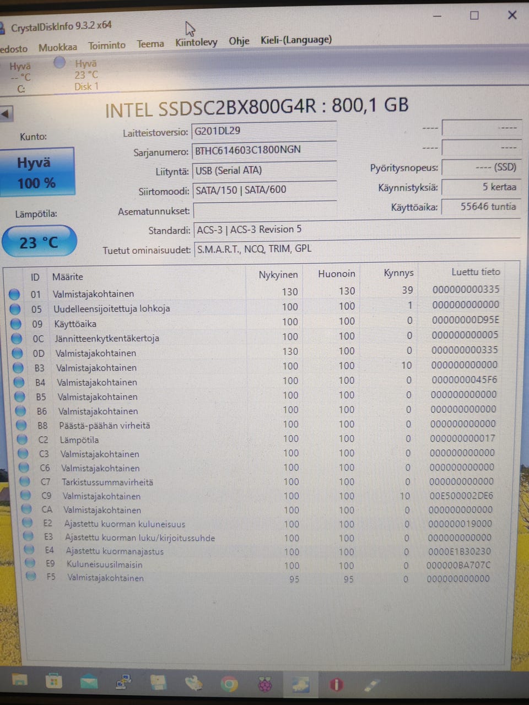529x705 pixels.
Task: Click the Kynnys column header
Action: 398,273
